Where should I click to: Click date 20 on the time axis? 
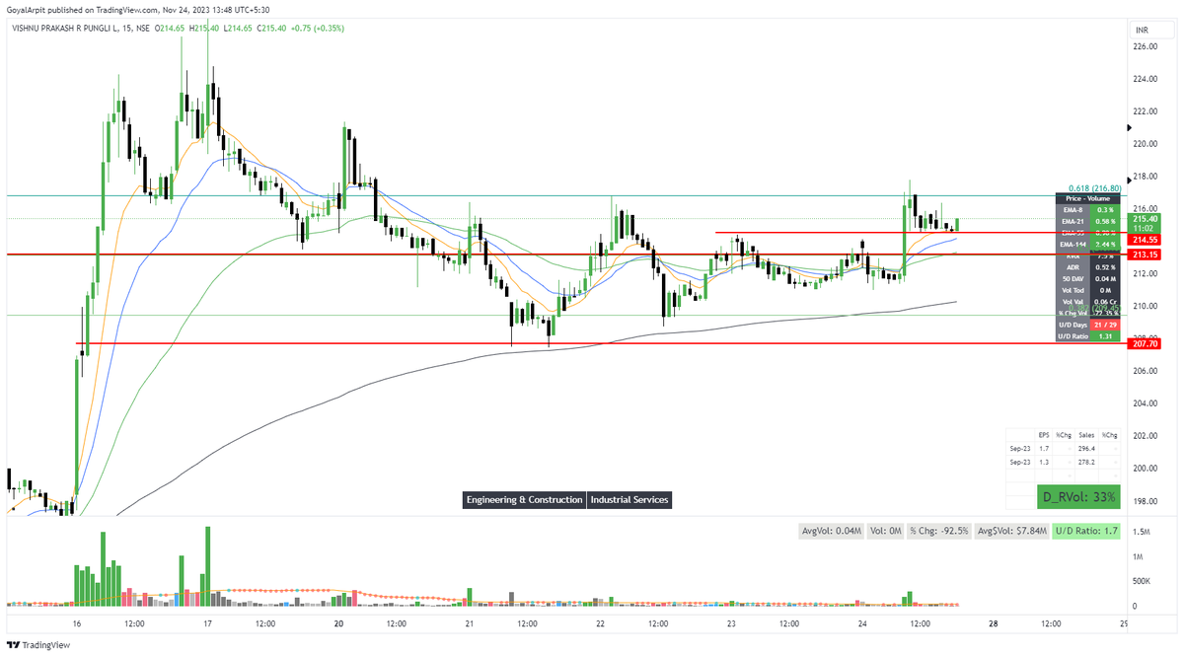(x=338, y=623)
